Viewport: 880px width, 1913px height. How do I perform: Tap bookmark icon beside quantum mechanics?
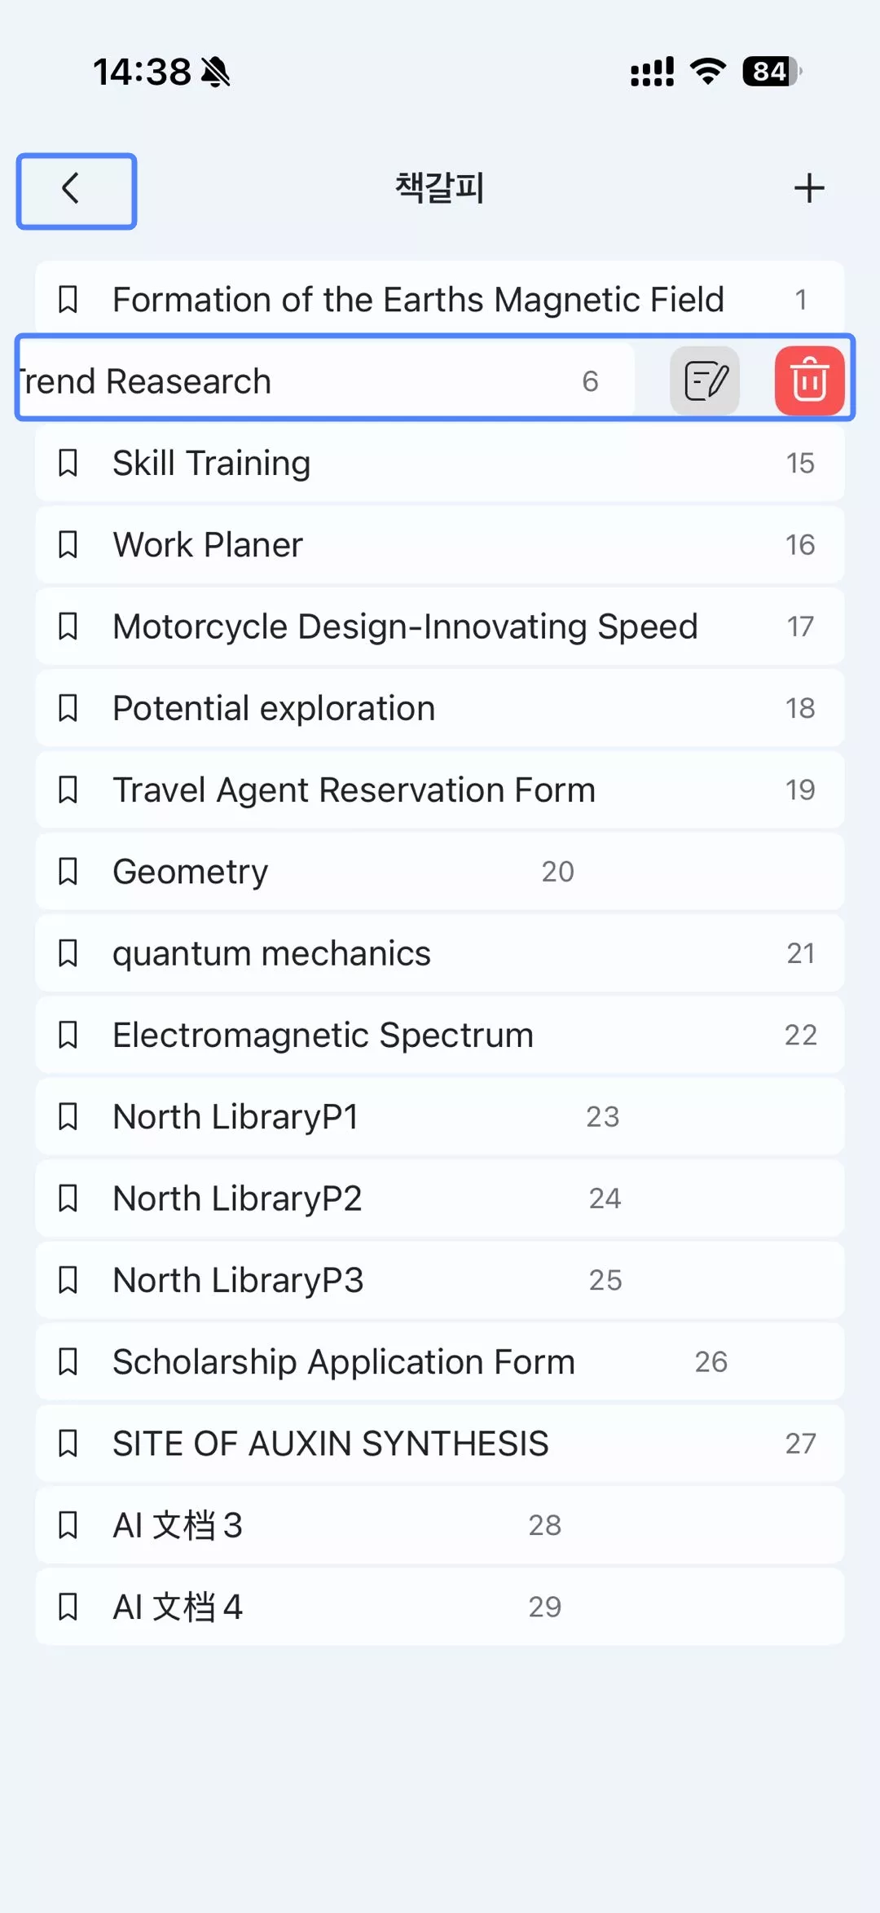(68, 953)
